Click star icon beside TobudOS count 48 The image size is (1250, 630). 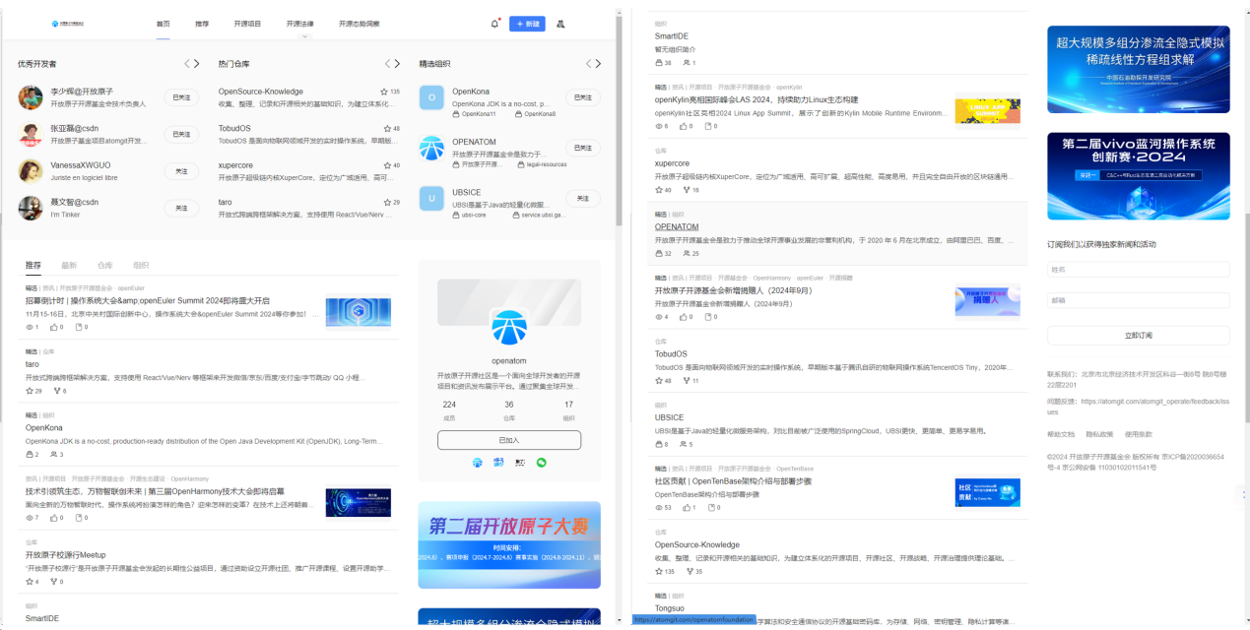point(388,128)
